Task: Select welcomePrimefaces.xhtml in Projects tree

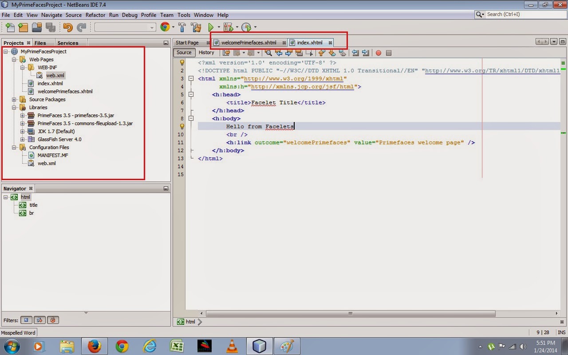Action: (65, 91)
